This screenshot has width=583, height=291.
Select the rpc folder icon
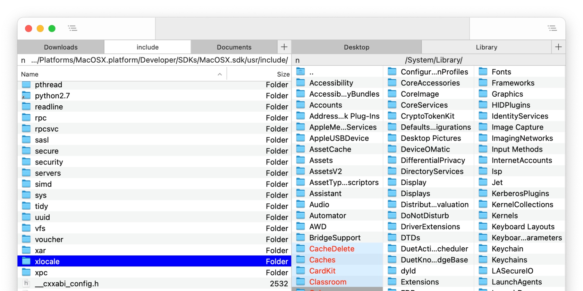click(26, 117)
